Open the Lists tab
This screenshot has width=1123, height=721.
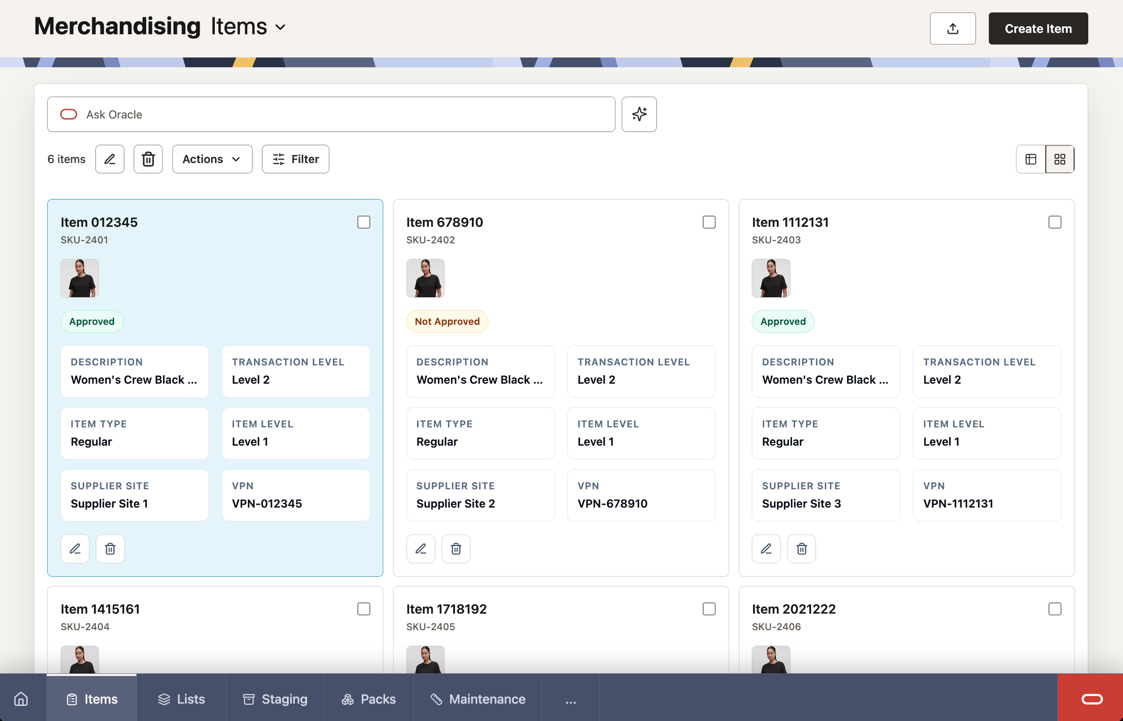[181, 699]
